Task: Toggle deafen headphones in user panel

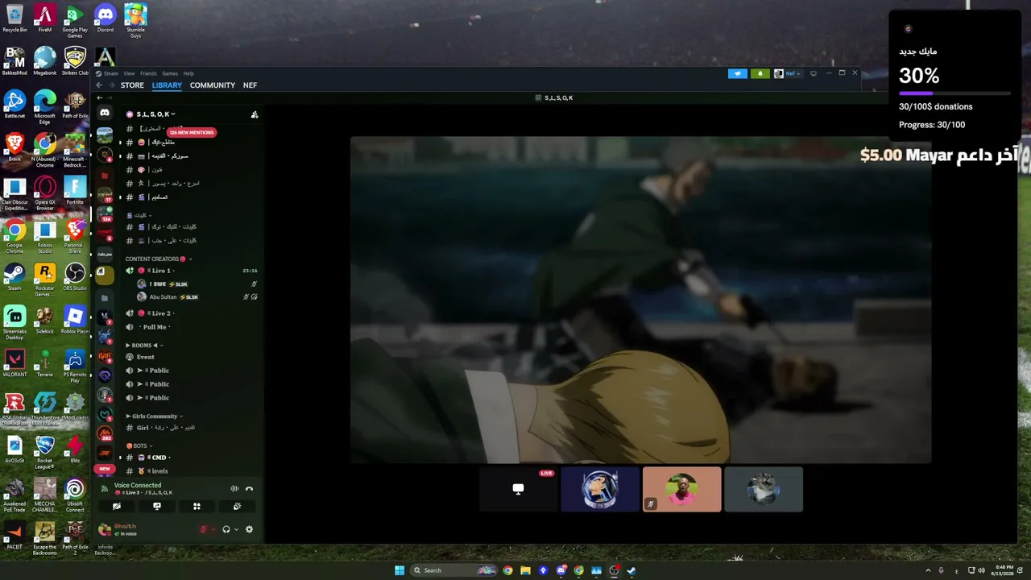Action: pyautogui.click(x=226, y=529)
